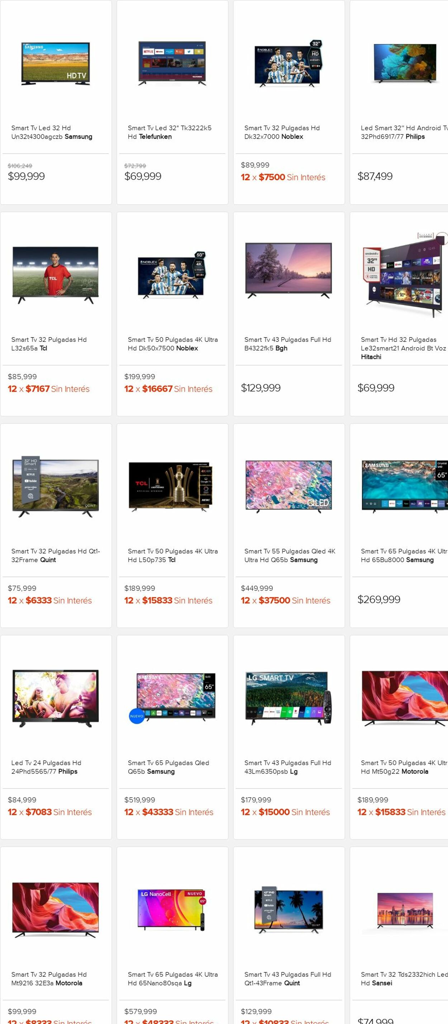
Task: Open the Telefunken Tk3222k5 TV image
Action: point(172,64)
